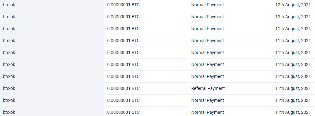
Task: Click Normal Payment directly below Referral Payment
Action: (207, 100)
